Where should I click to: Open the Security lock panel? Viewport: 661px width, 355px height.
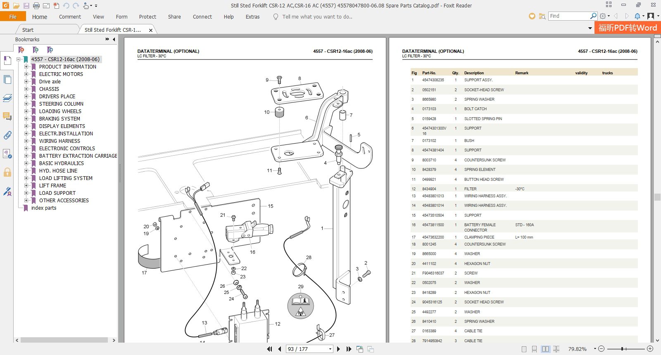tap(7, 172)
